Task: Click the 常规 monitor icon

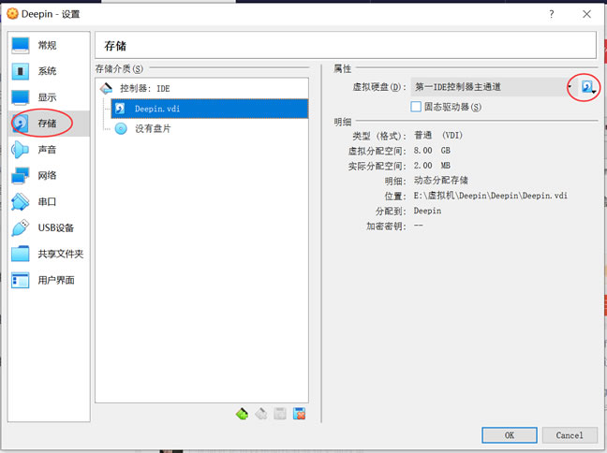Action: point(20,45)
